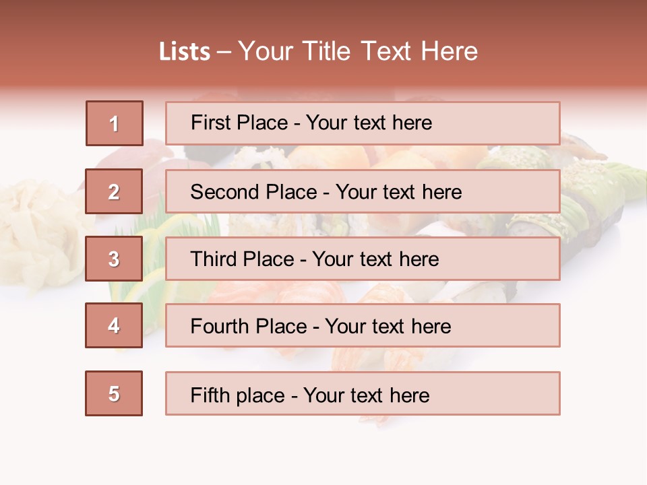Click the word "Second" in the list

[224, 192]
